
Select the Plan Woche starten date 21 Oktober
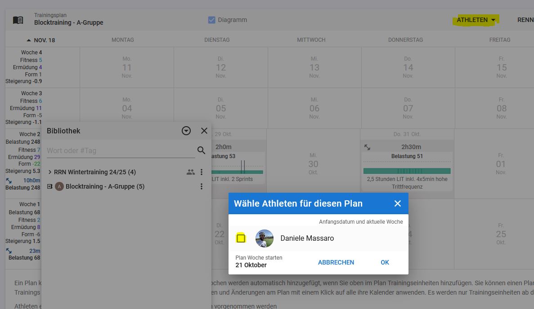251,265
